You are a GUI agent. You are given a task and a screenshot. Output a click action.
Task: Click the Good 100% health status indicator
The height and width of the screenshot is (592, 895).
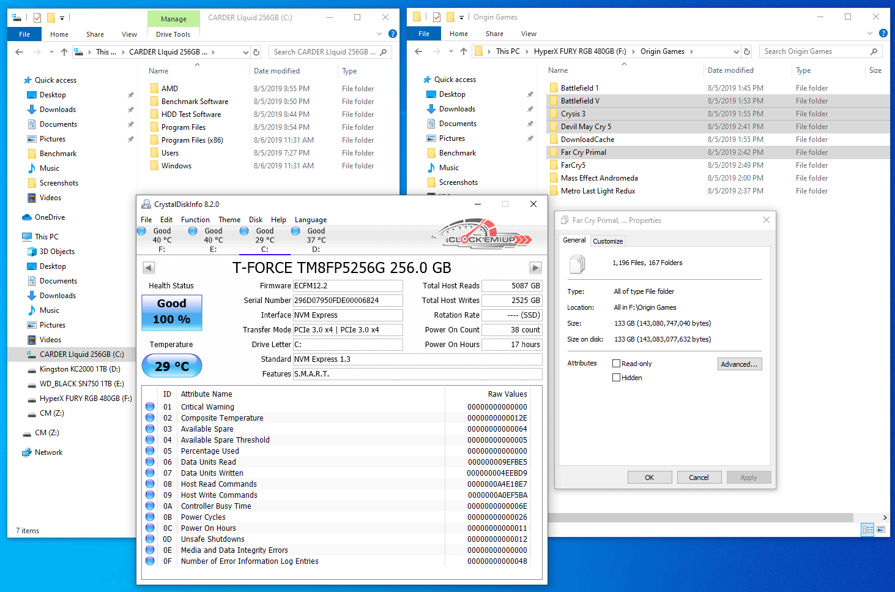pyautogui.click(x=172, y=312)
